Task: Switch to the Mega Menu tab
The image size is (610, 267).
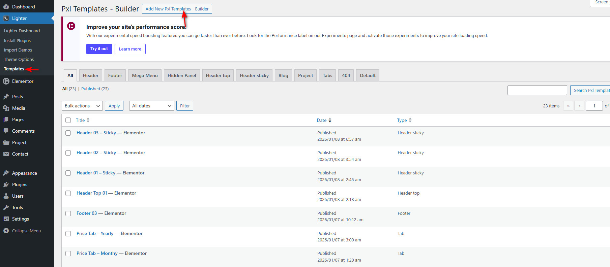Action: coord(145,75)
